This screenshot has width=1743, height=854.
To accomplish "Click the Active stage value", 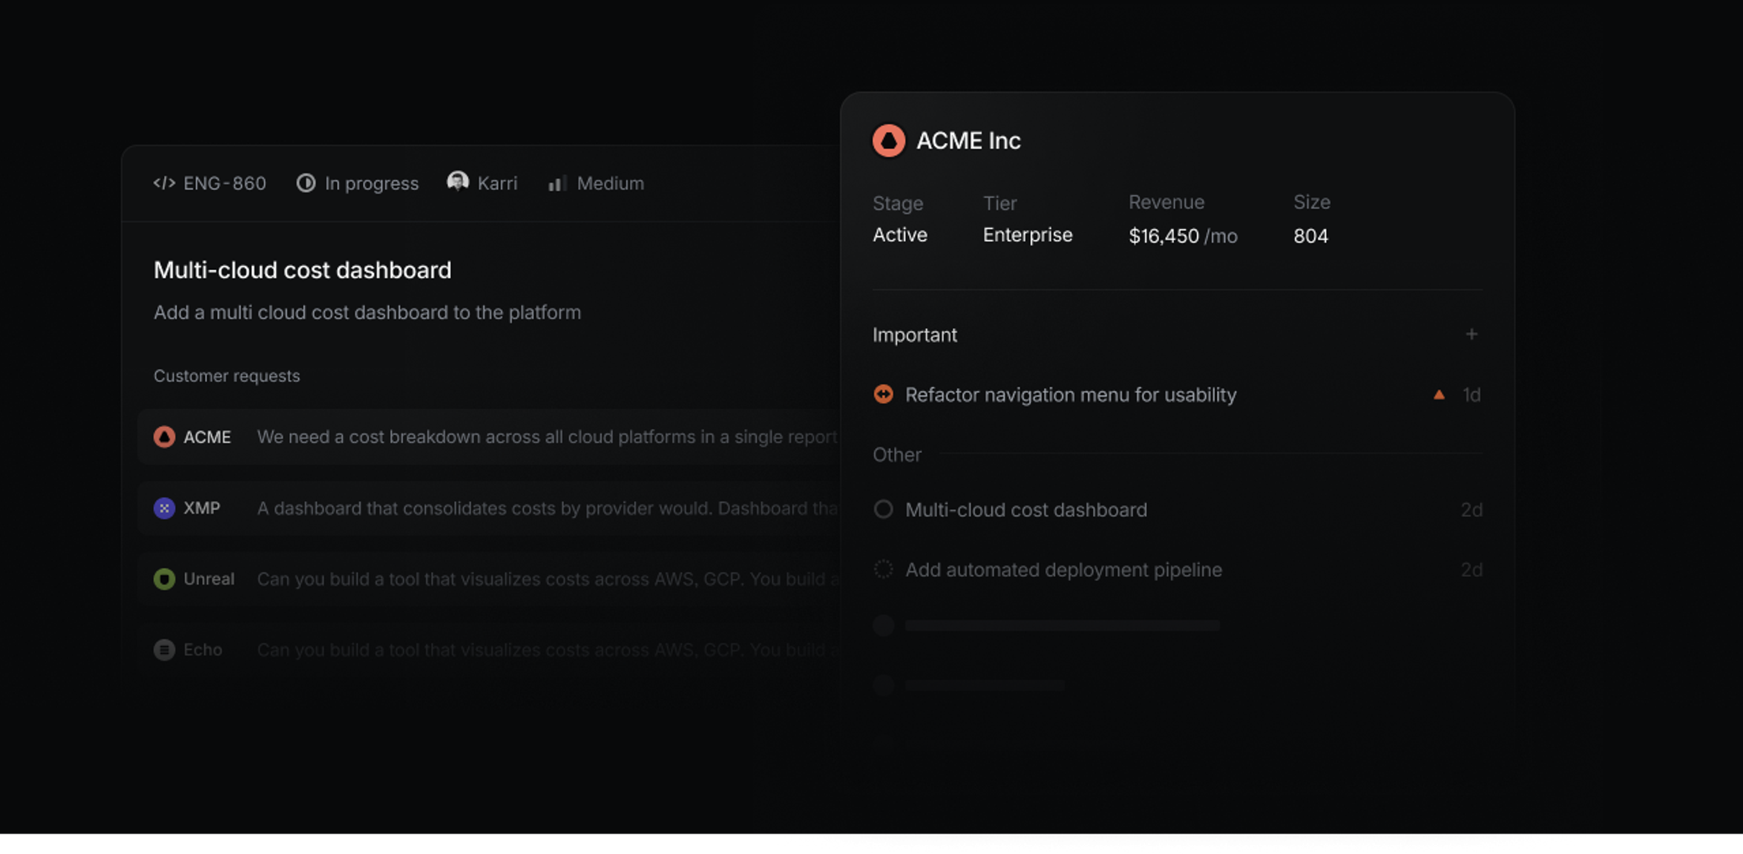I will (899, 235).
